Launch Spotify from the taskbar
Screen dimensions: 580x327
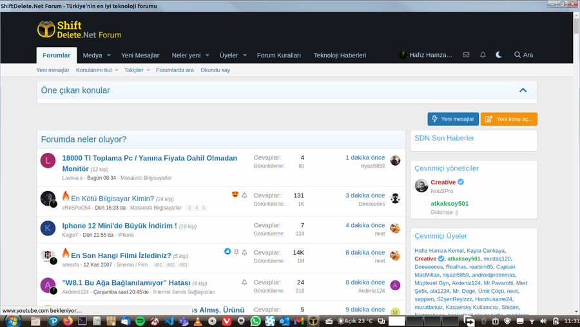pos(140,321)
